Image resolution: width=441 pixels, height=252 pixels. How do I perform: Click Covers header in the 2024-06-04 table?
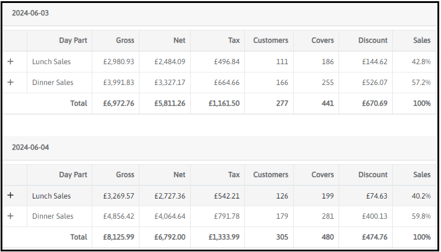[322, 175]
